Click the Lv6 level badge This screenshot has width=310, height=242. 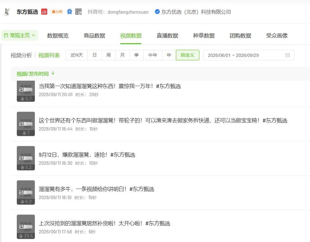[57, 12]
